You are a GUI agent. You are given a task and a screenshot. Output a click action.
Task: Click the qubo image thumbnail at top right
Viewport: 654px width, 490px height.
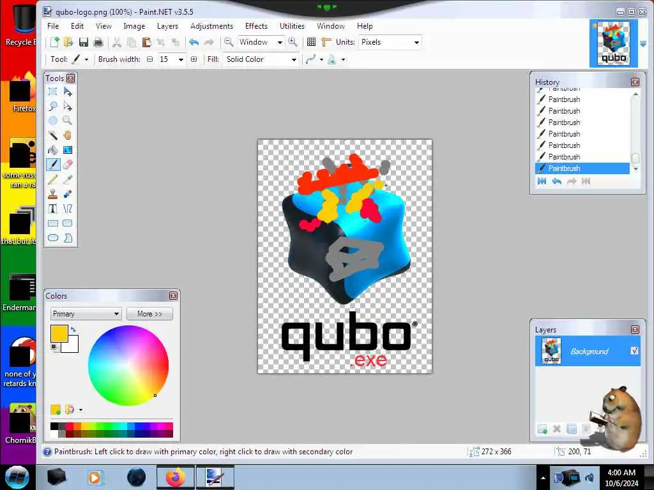tap(613, 43)
